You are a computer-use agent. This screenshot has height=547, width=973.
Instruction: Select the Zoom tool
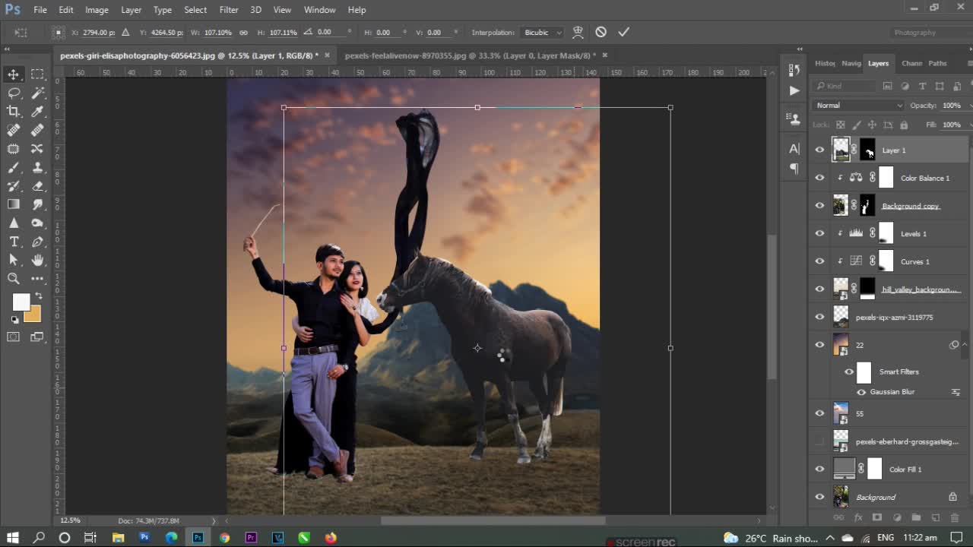pos(14,279)
